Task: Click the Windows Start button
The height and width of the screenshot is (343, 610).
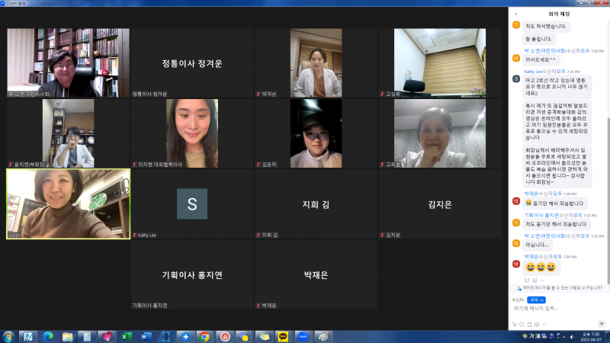Action: 9,336
